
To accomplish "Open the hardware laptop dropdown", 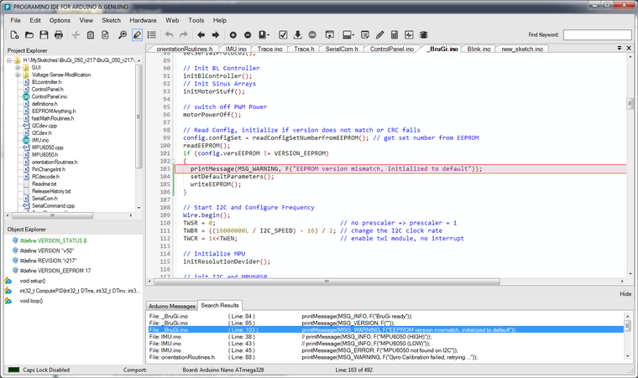I will coord(348,35).
